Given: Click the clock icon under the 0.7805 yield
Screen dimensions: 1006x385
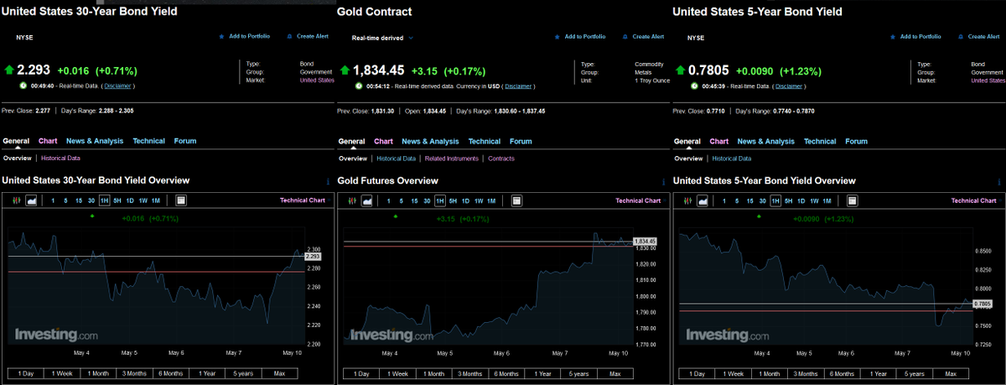Looking at the screenshot, I should (693, 86).
